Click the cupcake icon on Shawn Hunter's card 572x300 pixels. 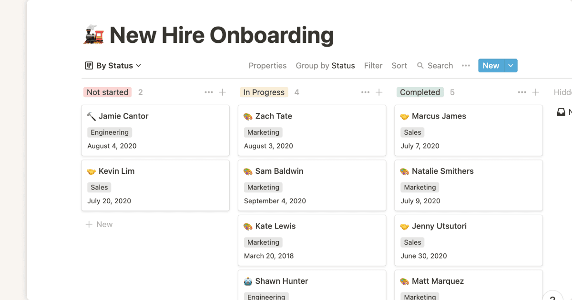click(248, 281)
